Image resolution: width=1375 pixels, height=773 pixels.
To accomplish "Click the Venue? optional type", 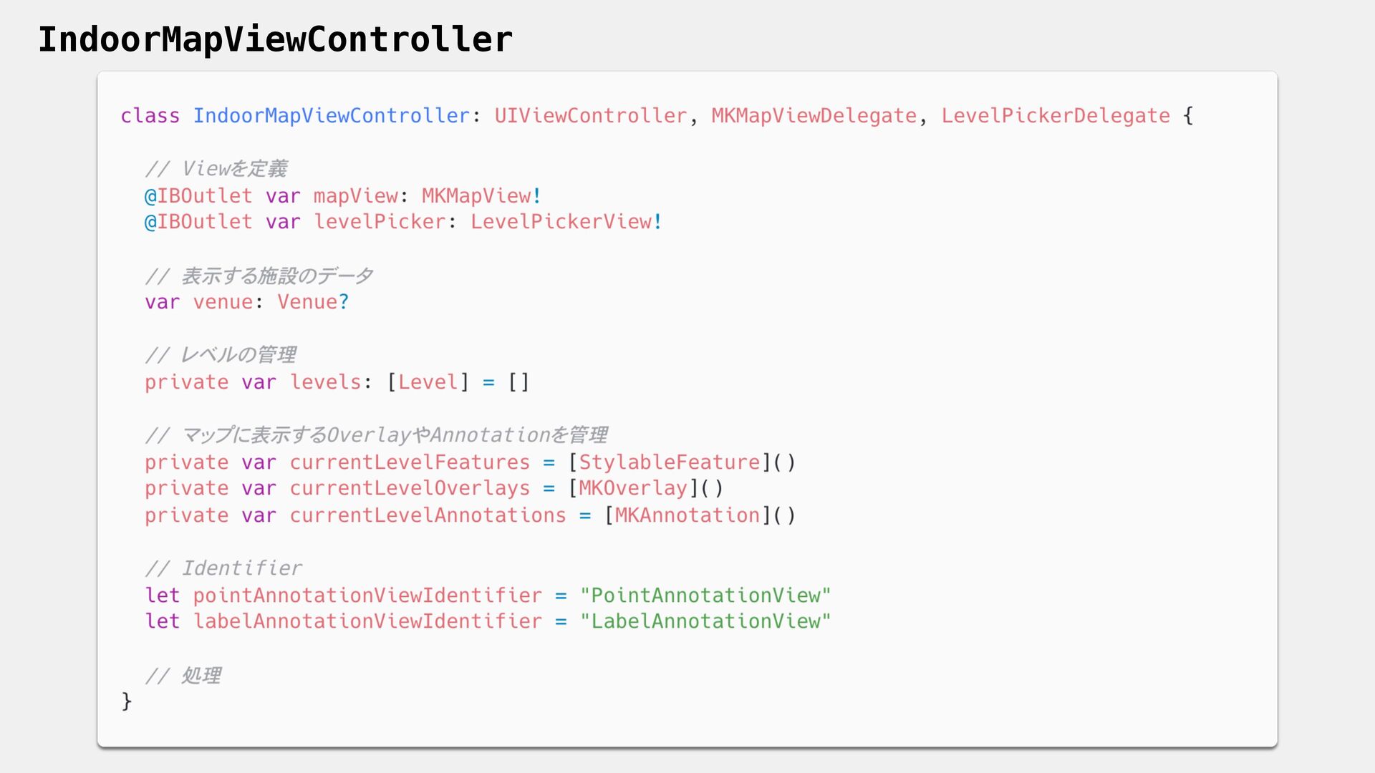I will coord(313,301).
